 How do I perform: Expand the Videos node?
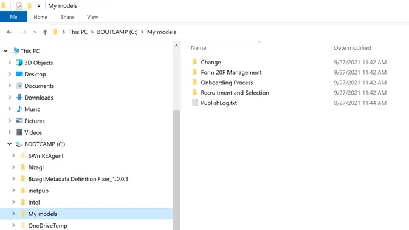click(10, 132)
